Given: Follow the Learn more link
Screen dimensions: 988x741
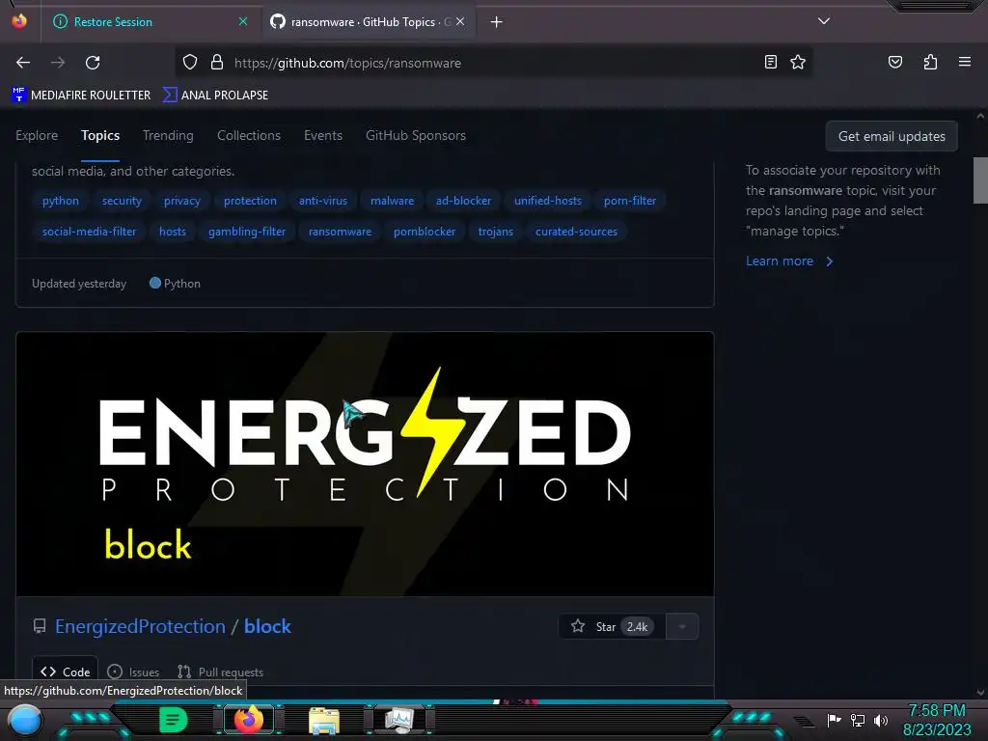Looking at the screenshot, I should tap(789, 261).
